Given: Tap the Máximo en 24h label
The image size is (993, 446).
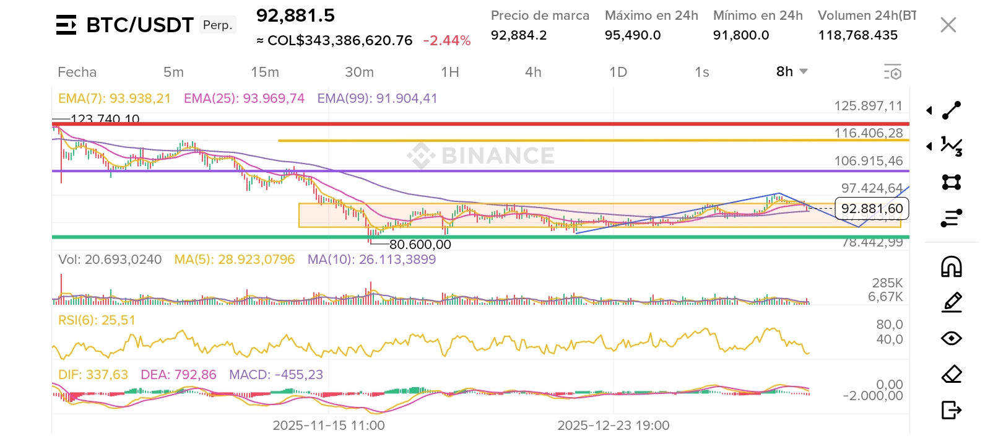Looking at the screenshot, I should click(651, 15).
